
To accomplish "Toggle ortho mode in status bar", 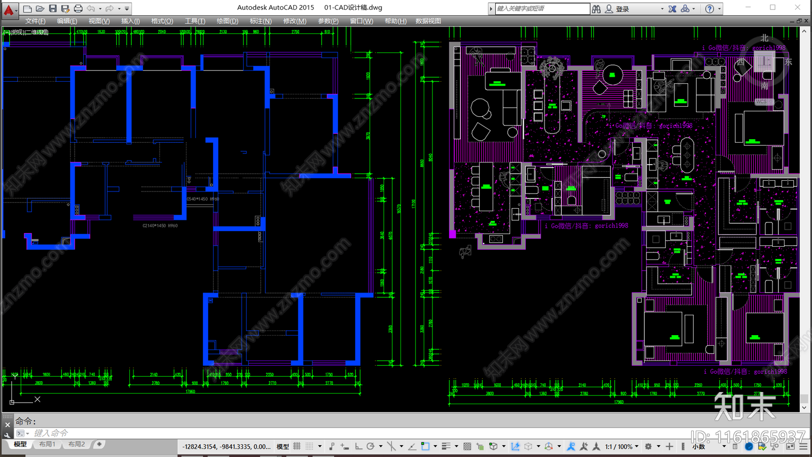I will pos(358,446).
